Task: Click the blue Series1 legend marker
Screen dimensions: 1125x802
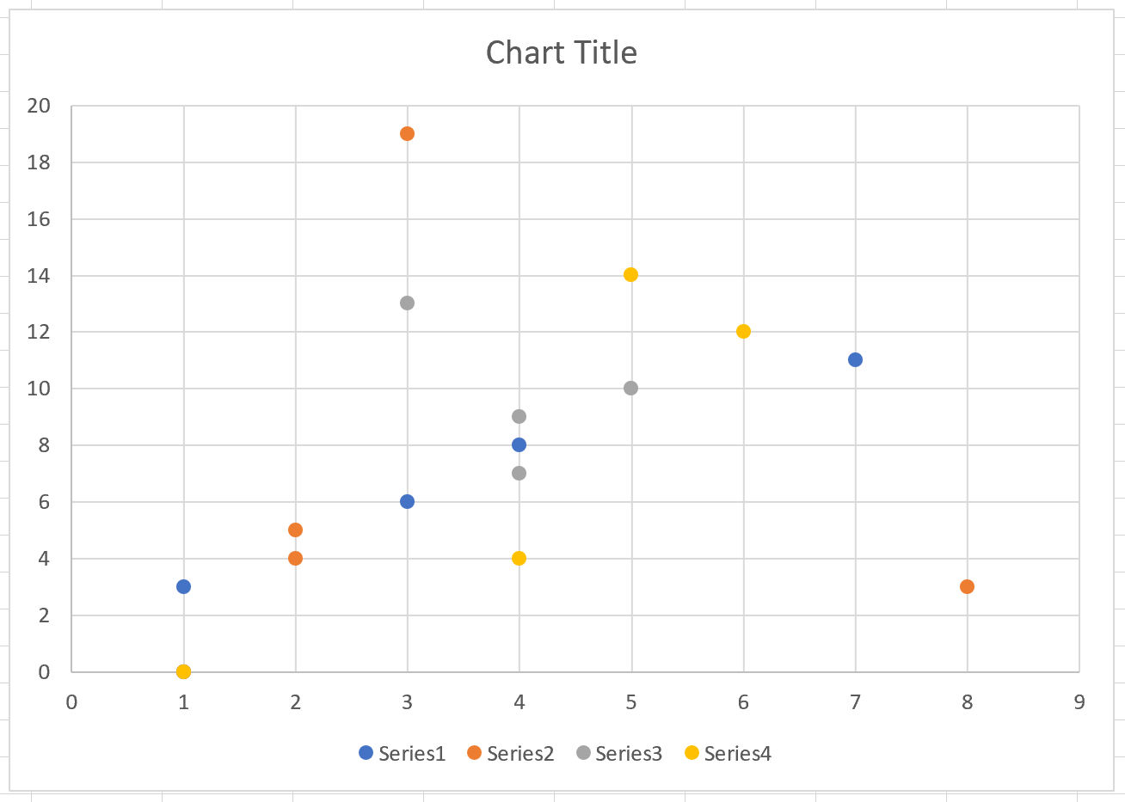Action: [366, 753]
